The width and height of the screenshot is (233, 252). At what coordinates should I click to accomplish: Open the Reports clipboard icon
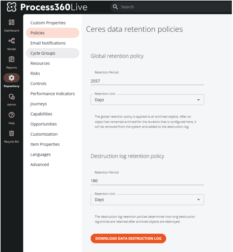click(x=11, y=59)
